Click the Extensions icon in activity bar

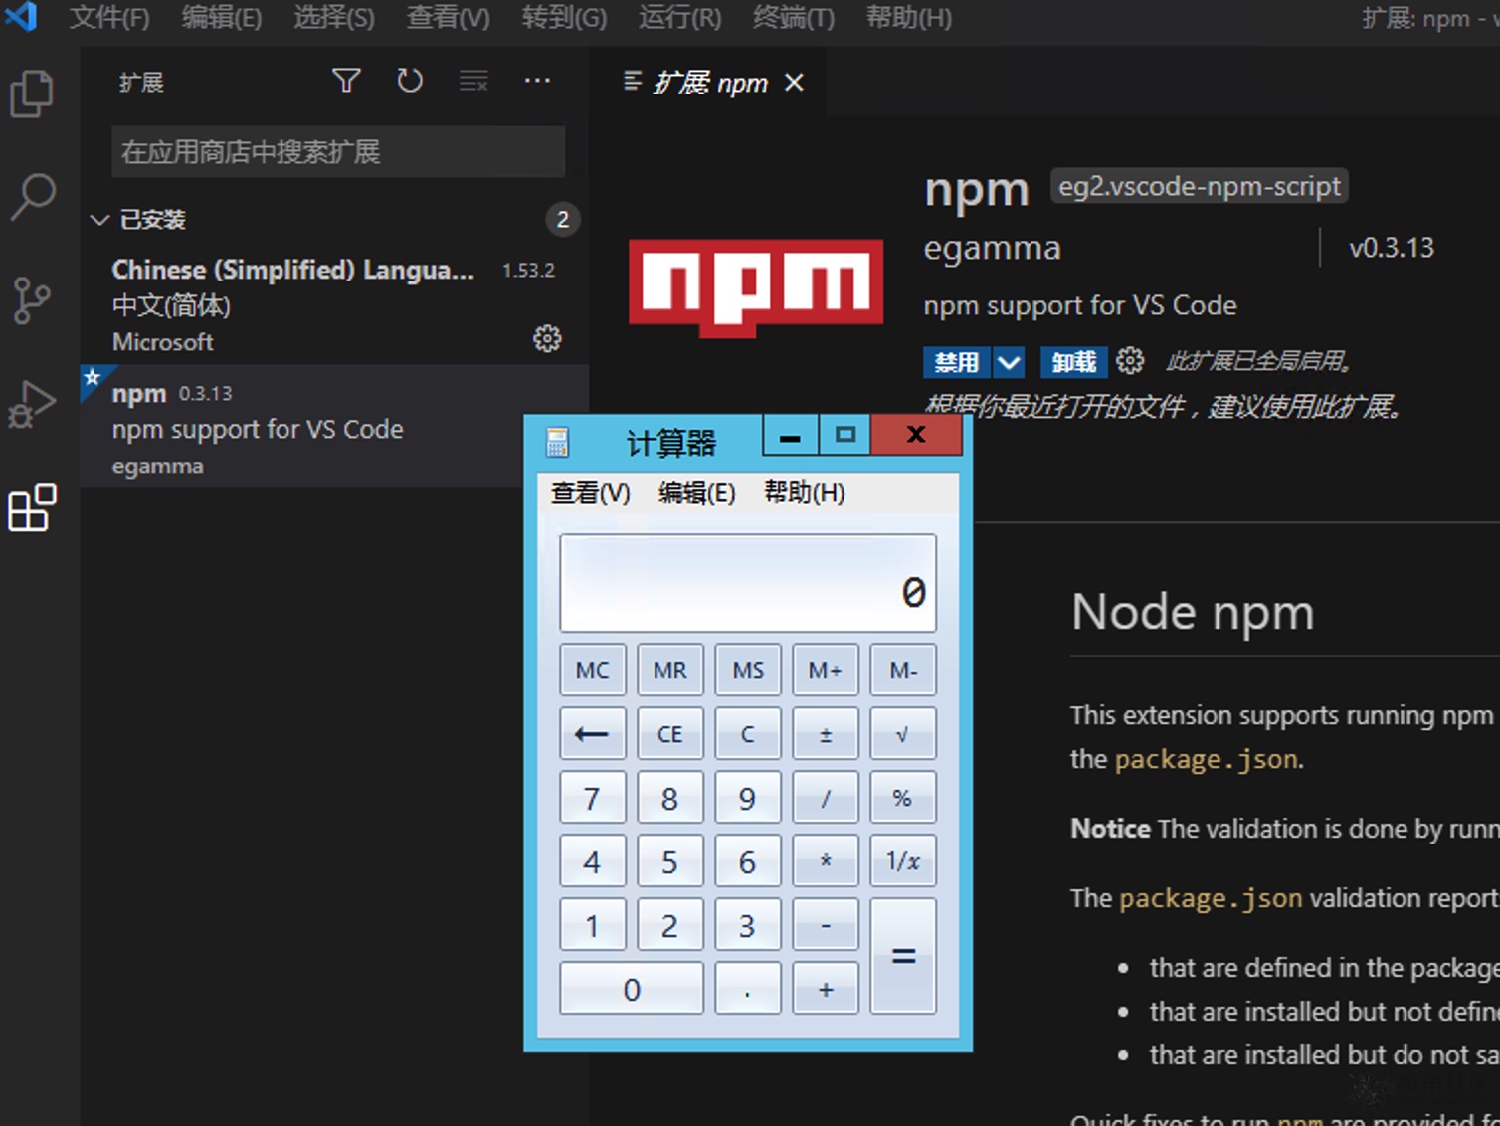32,508
